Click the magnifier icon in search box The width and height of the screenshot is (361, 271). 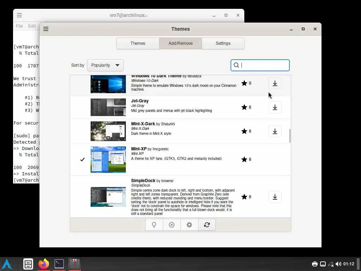click(236, 65)
